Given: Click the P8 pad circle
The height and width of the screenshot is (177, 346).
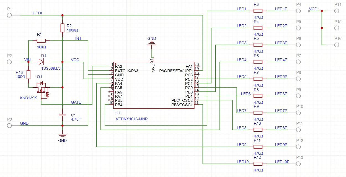Looking at the screenshot, I should (x=298, y=79).
